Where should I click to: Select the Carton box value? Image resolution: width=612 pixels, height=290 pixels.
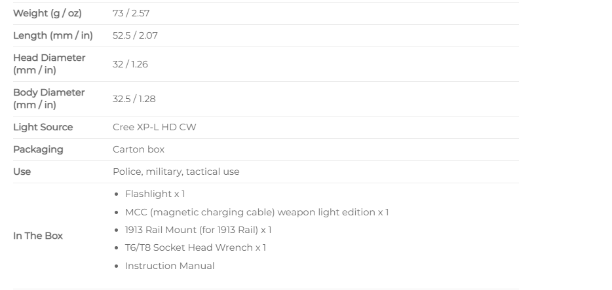point(138,149)
